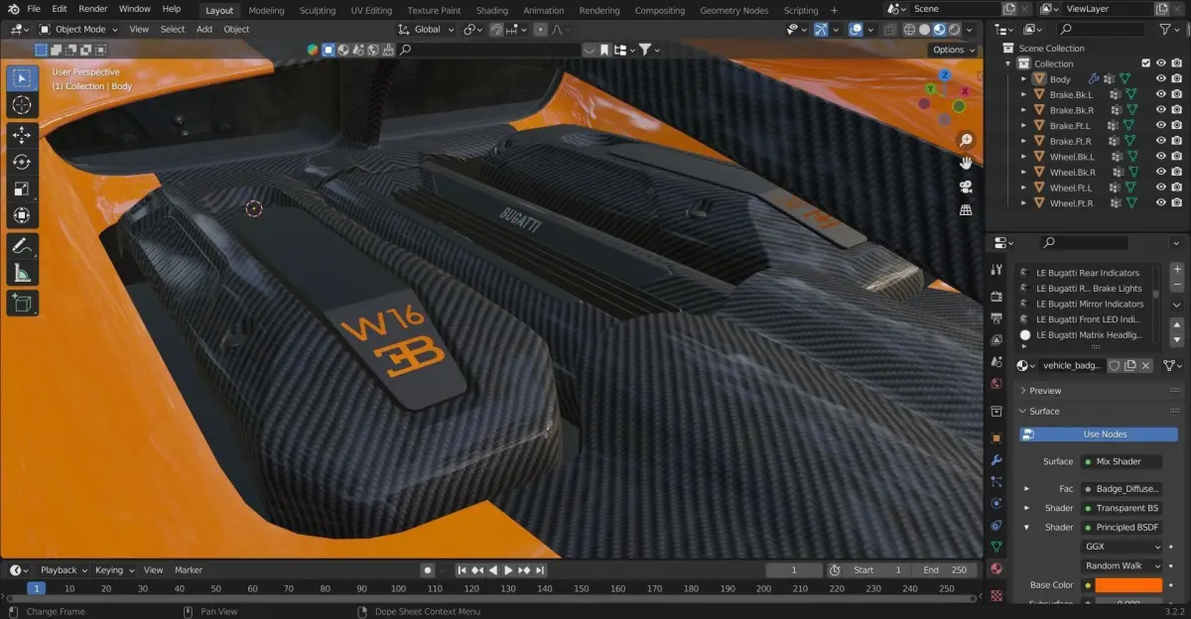
Task: Click Badge_Diffuse Fac input button
Action: point(1123,489)
